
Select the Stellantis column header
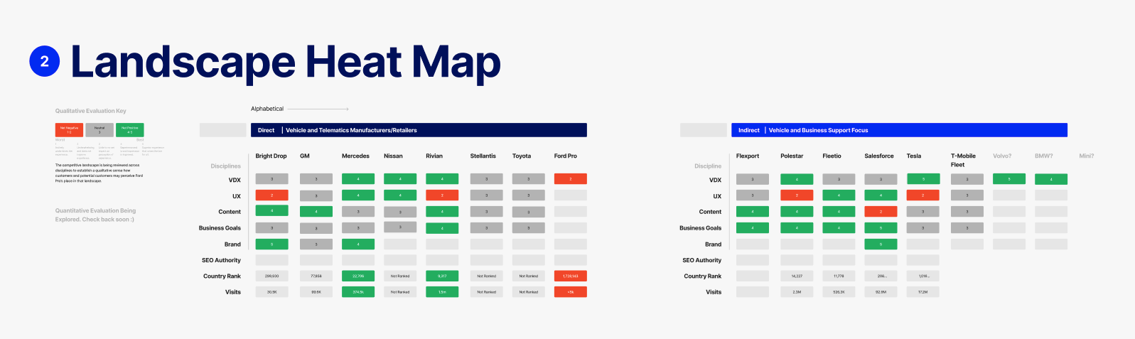(x=483, y=156)
